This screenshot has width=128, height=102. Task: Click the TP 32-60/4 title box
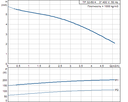pos(100,2)
